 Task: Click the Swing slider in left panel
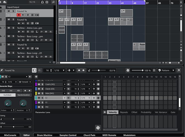13,119
